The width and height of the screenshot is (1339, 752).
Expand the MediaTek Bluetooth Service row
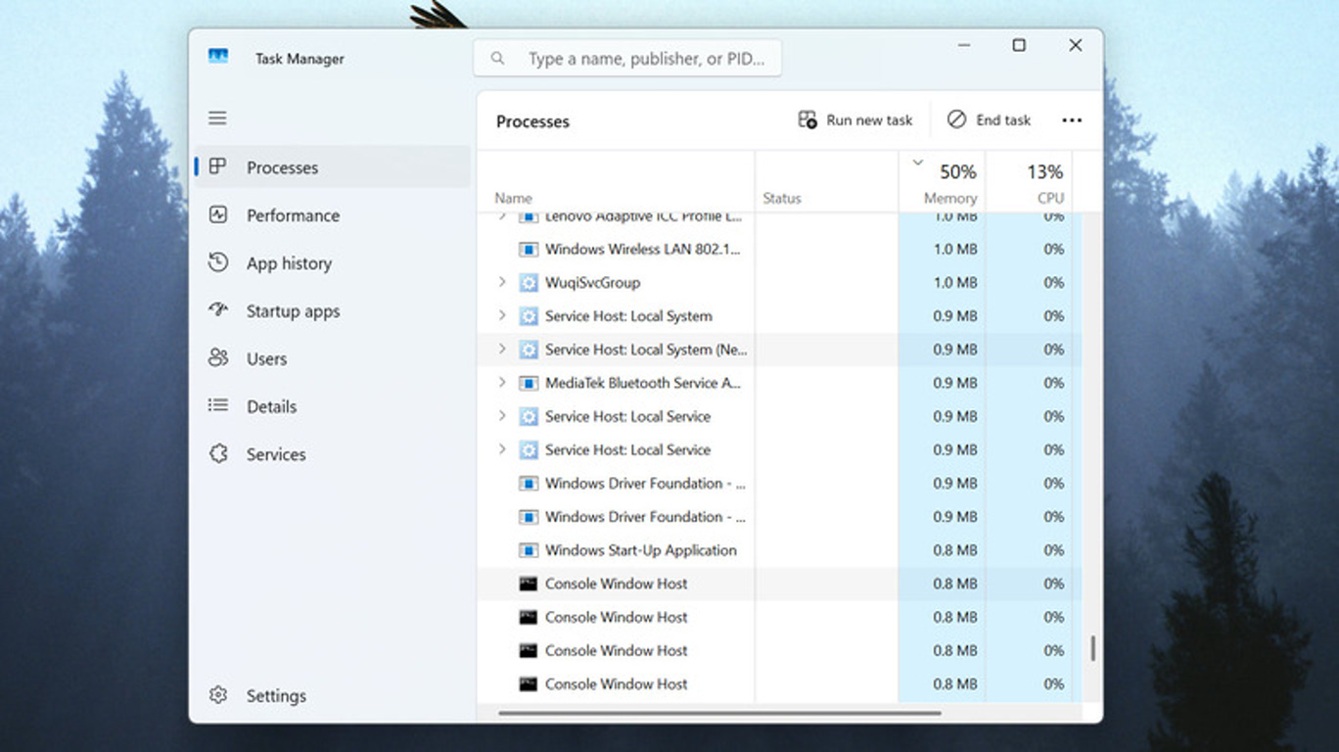click(x=502, y=383)
